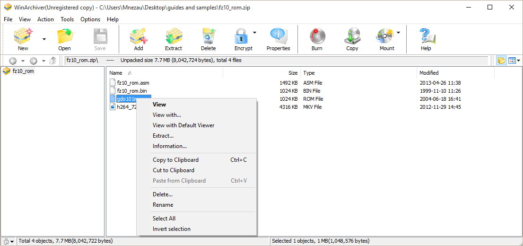The image size is (523, 246).
Task: Go back with the navigation arrow
Action: (x=13, y=61)
